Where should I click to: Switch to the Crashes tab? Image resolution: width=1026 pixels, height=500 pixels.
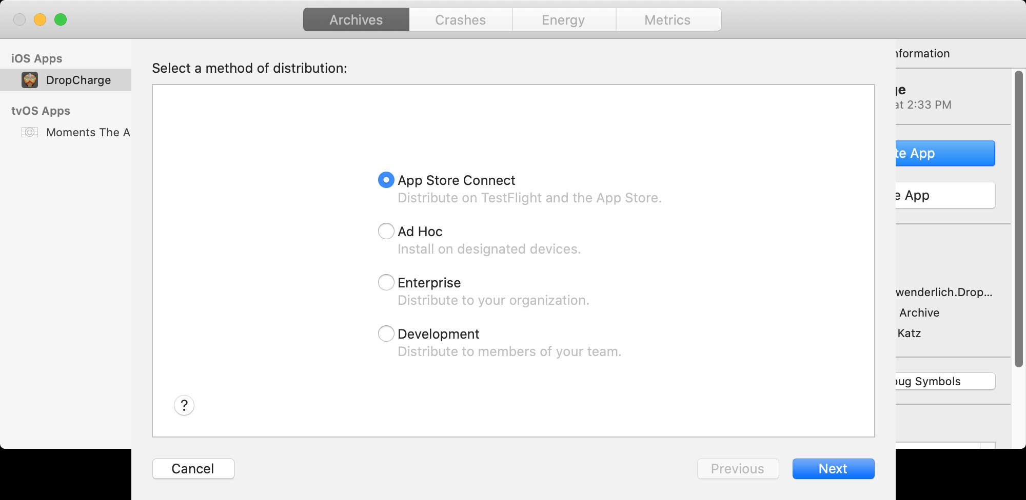460,19
